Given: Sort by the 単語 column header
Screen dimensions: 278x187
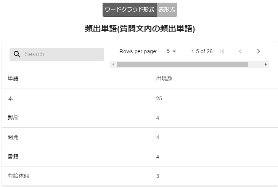Looking at the screenshot, I should (13, 79).
